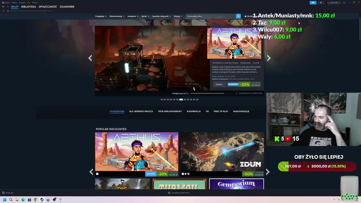Click Zarządzaj pobieraniem link
Screen dimensions: 361x203
point(180,193)
